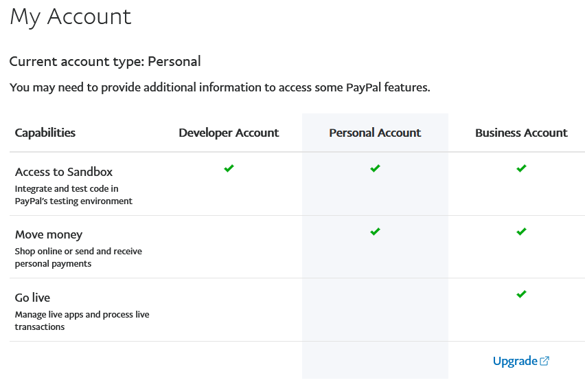Click the 'Access to Sandbox' capability title
The height and width of the screenshot is (387, 585).
[x=64, y=172]
